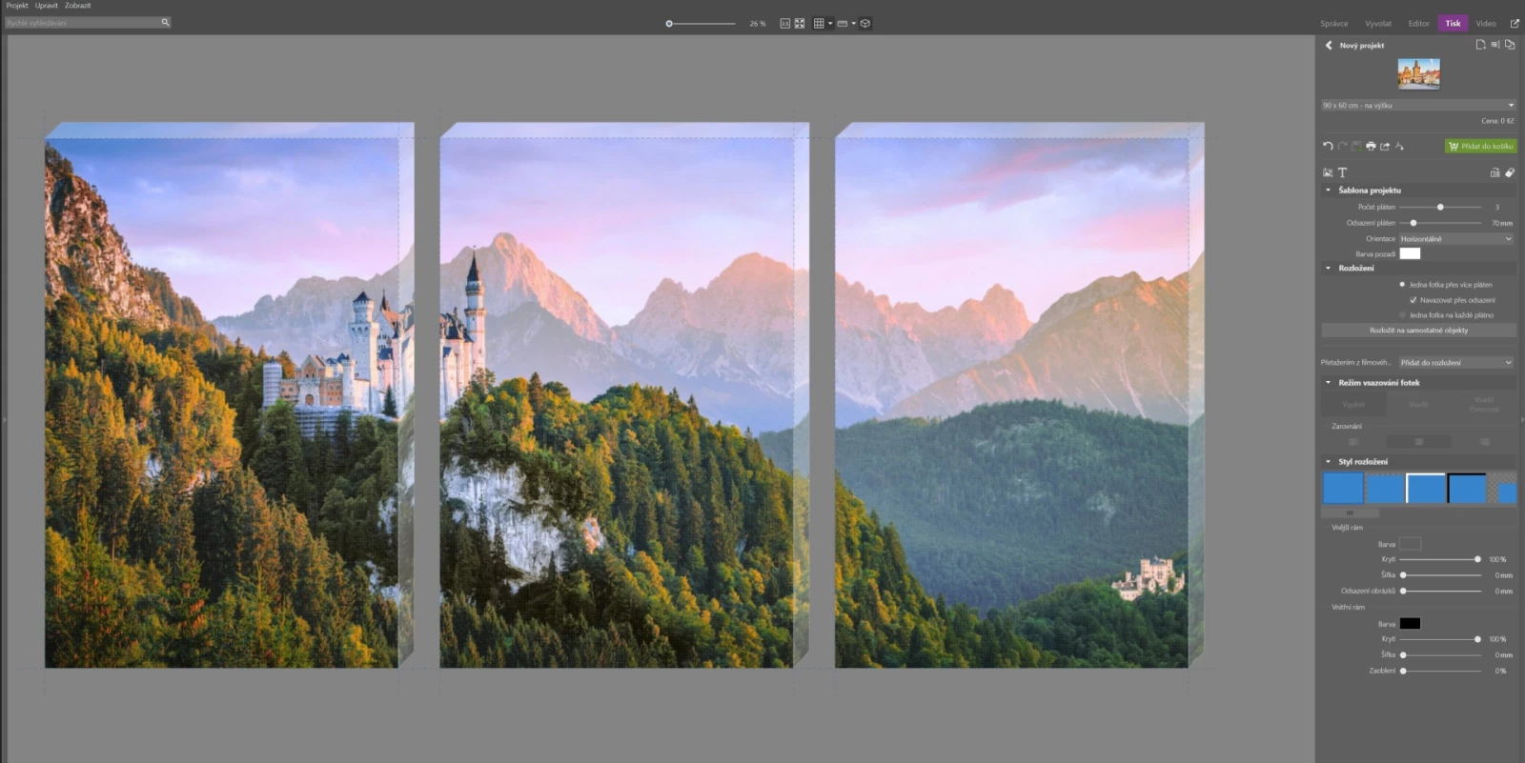Switch to the Video tab
Image resolution: width=1525 pixels, height=763 pixels.
(1486, 23)
